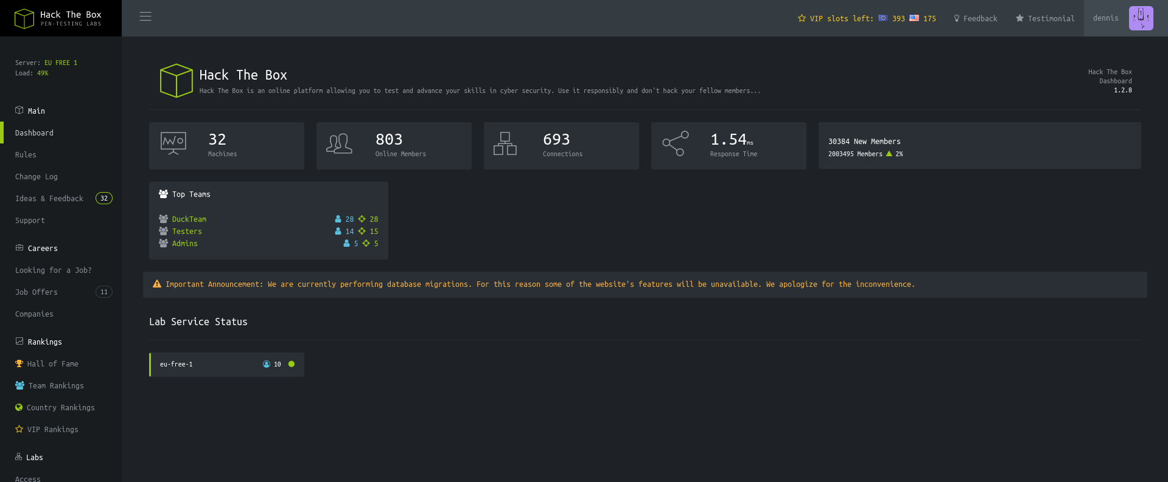The height and width of the screenshot is (482, 1168).
Task: Select the eu-free-1 lab server
Action: [177, 365]
